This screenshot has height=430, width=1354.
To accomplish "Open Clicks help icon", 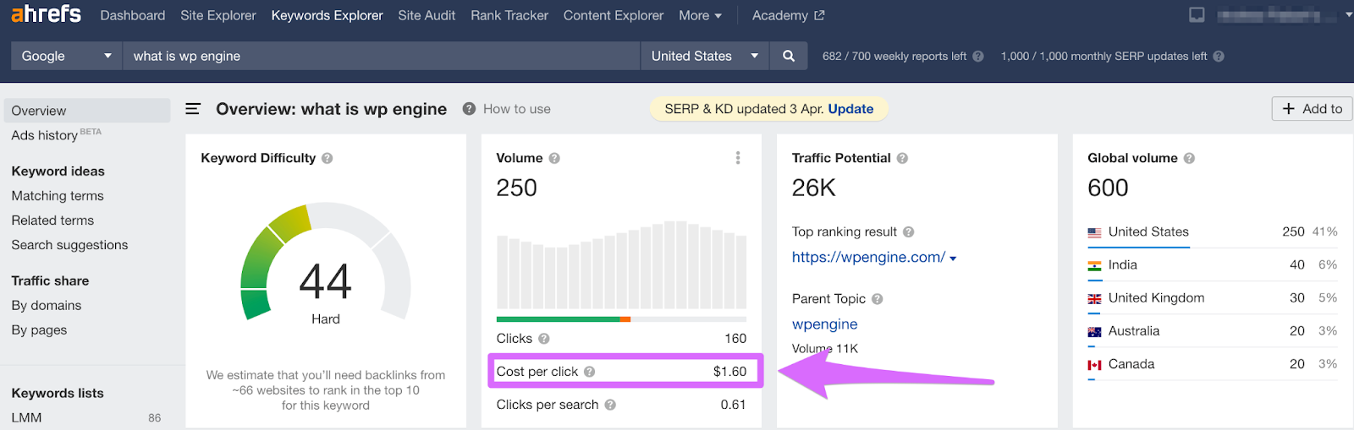I will click(x=543, y=339).
